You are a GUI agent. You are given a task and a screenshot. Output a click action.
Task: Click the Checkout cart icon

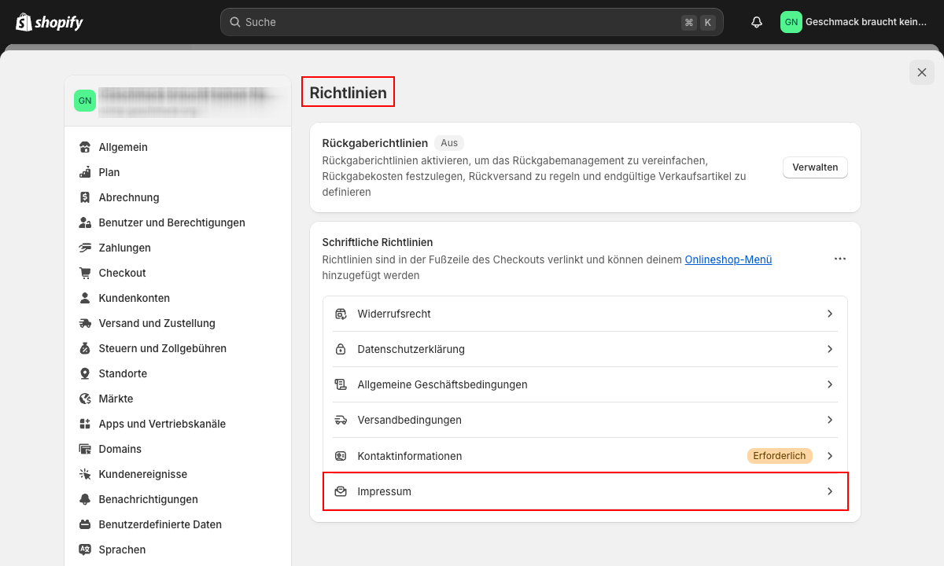(x=85, y=273)
